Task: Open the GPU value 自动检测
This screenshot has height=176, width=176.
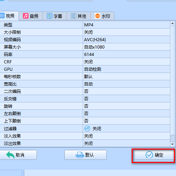Action: click(x=126, y=69)
